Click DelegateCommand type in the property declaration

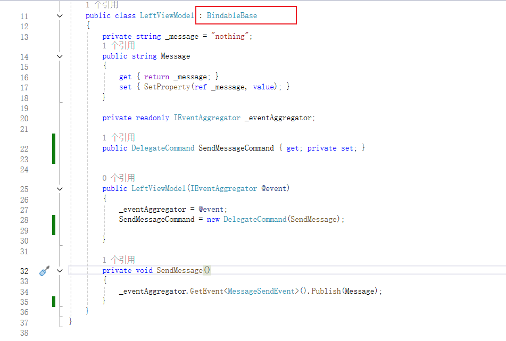(x=163, y=148)
